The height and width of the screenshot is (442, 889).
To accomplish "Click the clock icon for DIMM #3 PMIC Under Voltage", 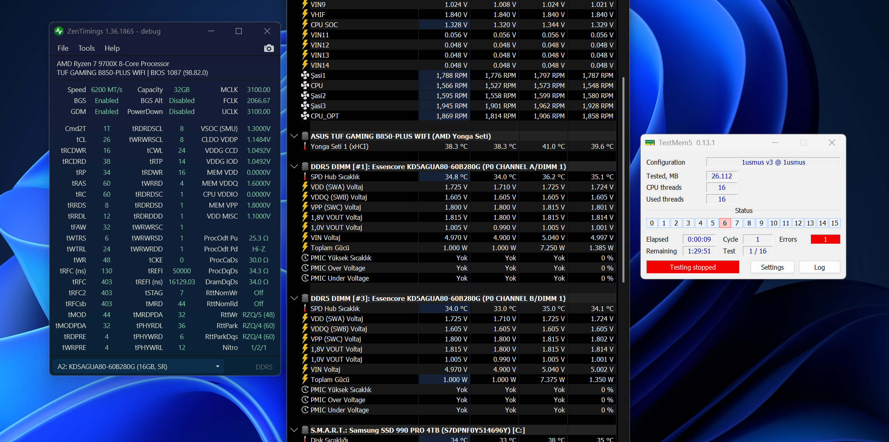I will pos(305,410).
